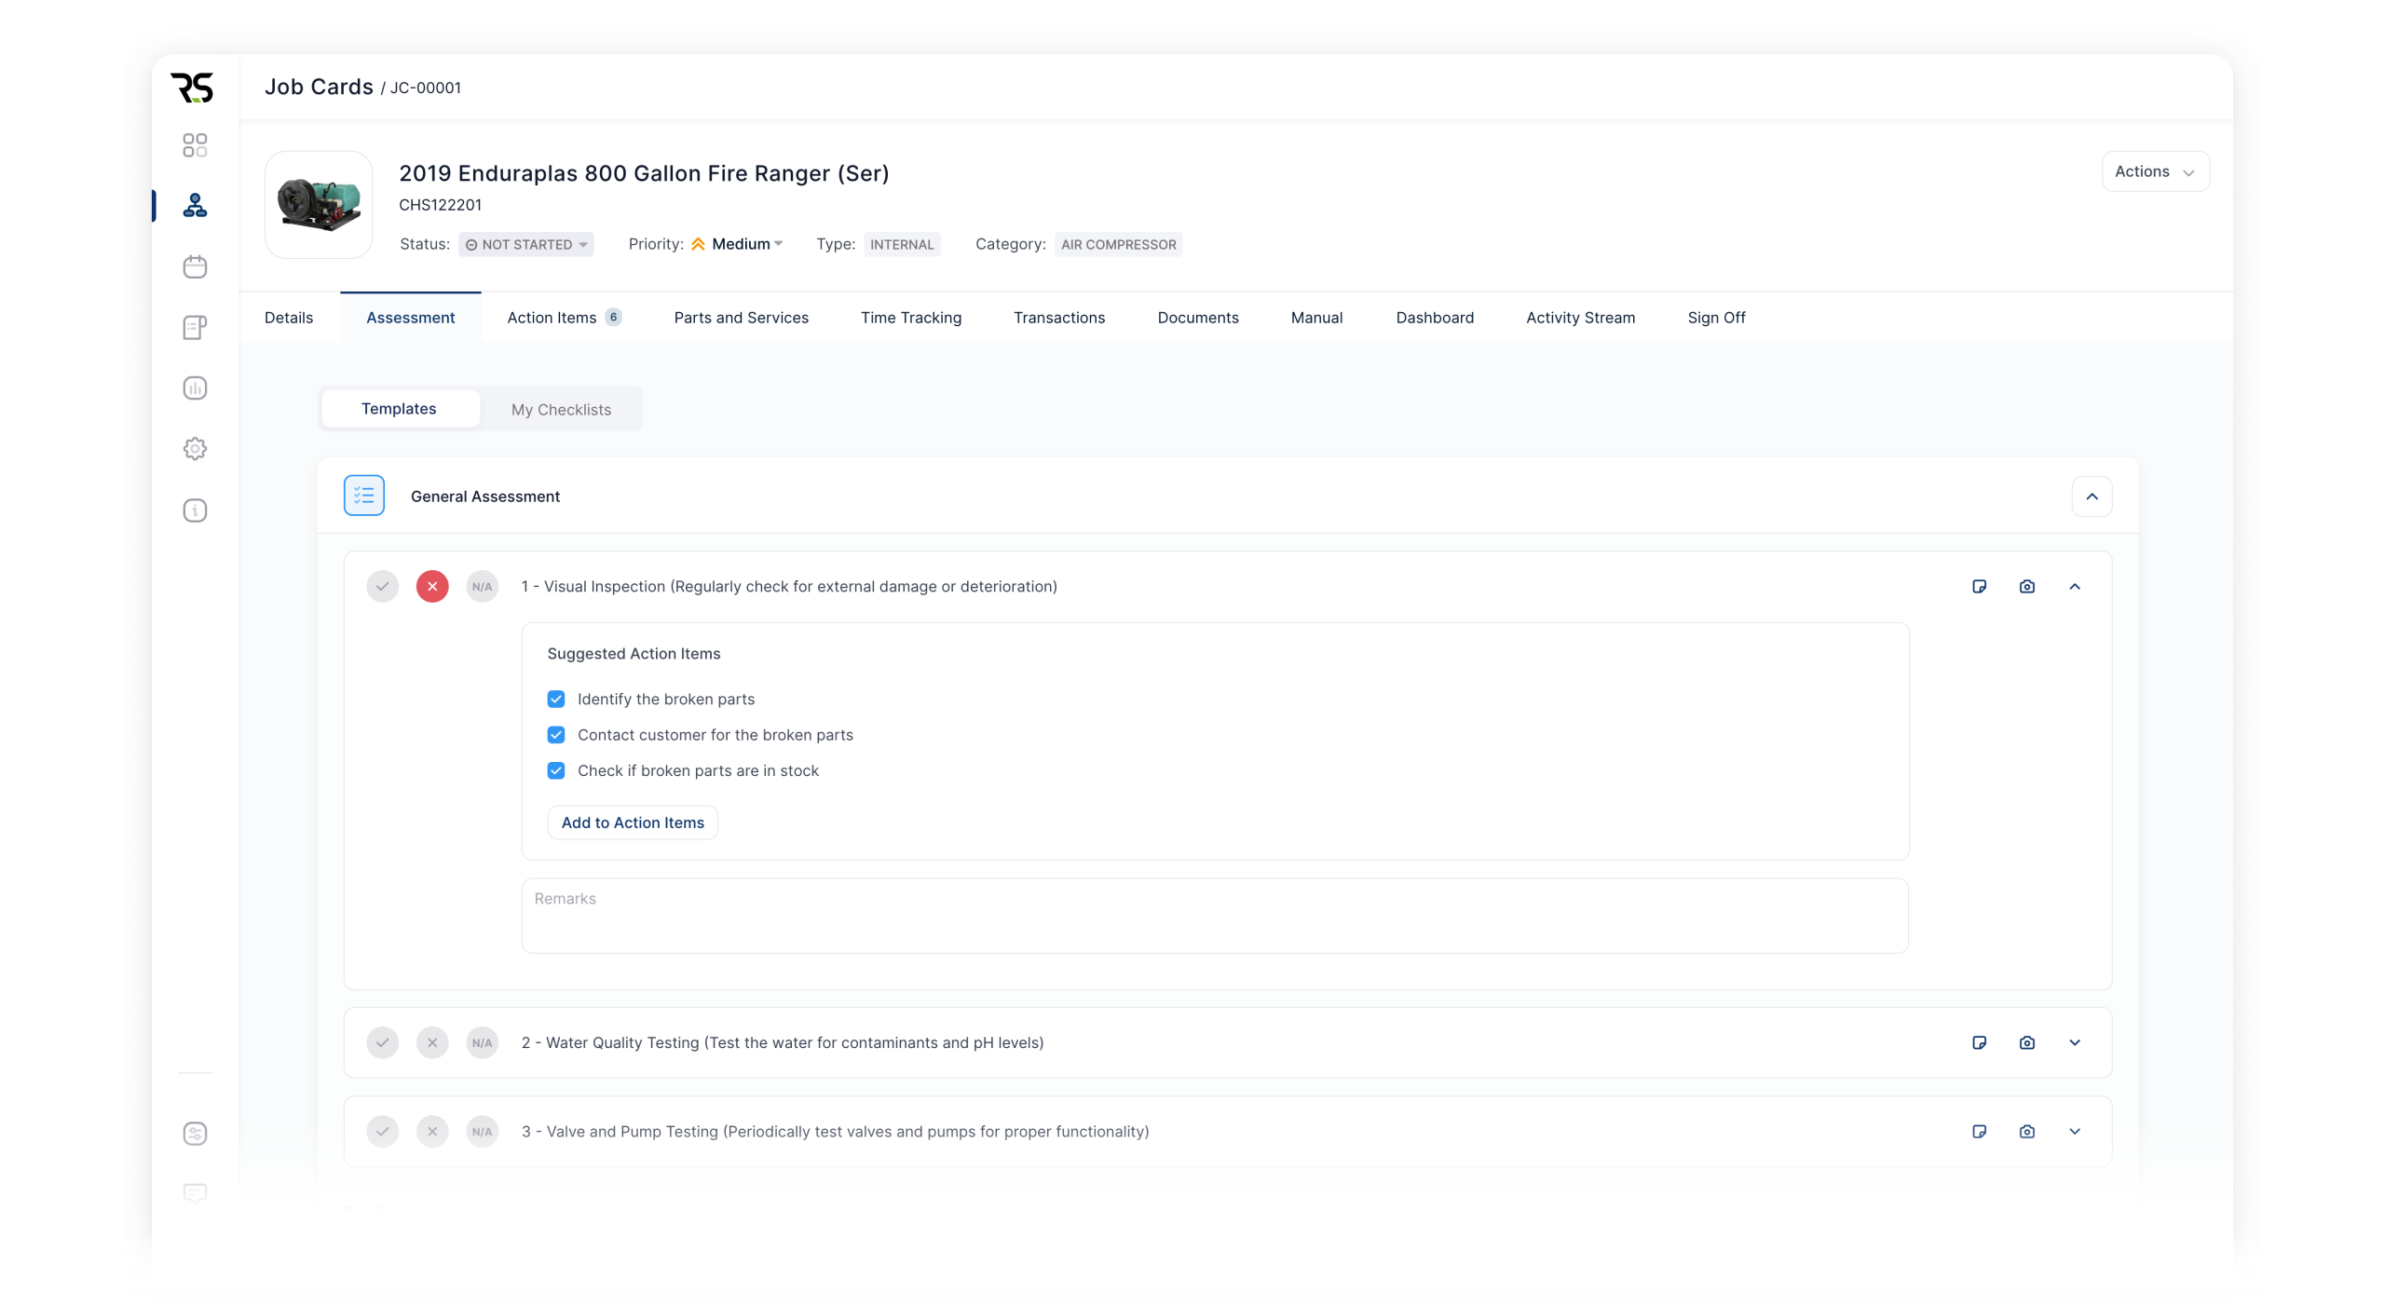Screen dimensions: 2385x1306
Task: Toggle the red fail mark on Visual Inspection
Action: click(432, 586)
